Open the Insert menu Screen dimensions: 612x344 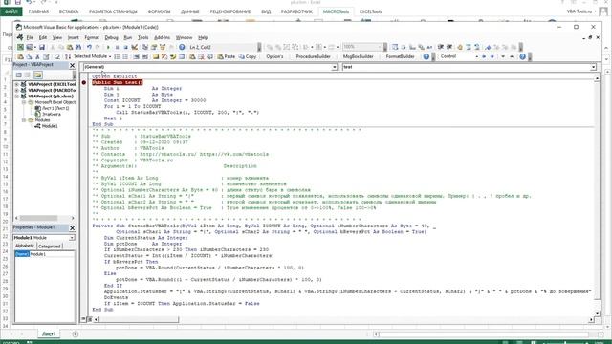click(x=73, y=38)
